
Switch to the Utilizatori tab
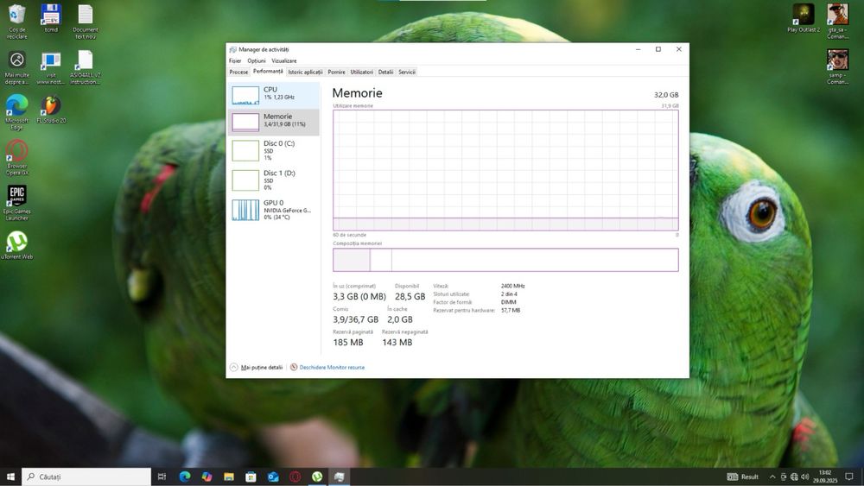click(361, 73)
